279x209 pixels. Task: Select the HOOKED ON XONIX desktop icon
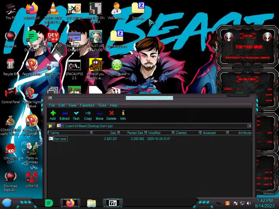tap(95, 13)
